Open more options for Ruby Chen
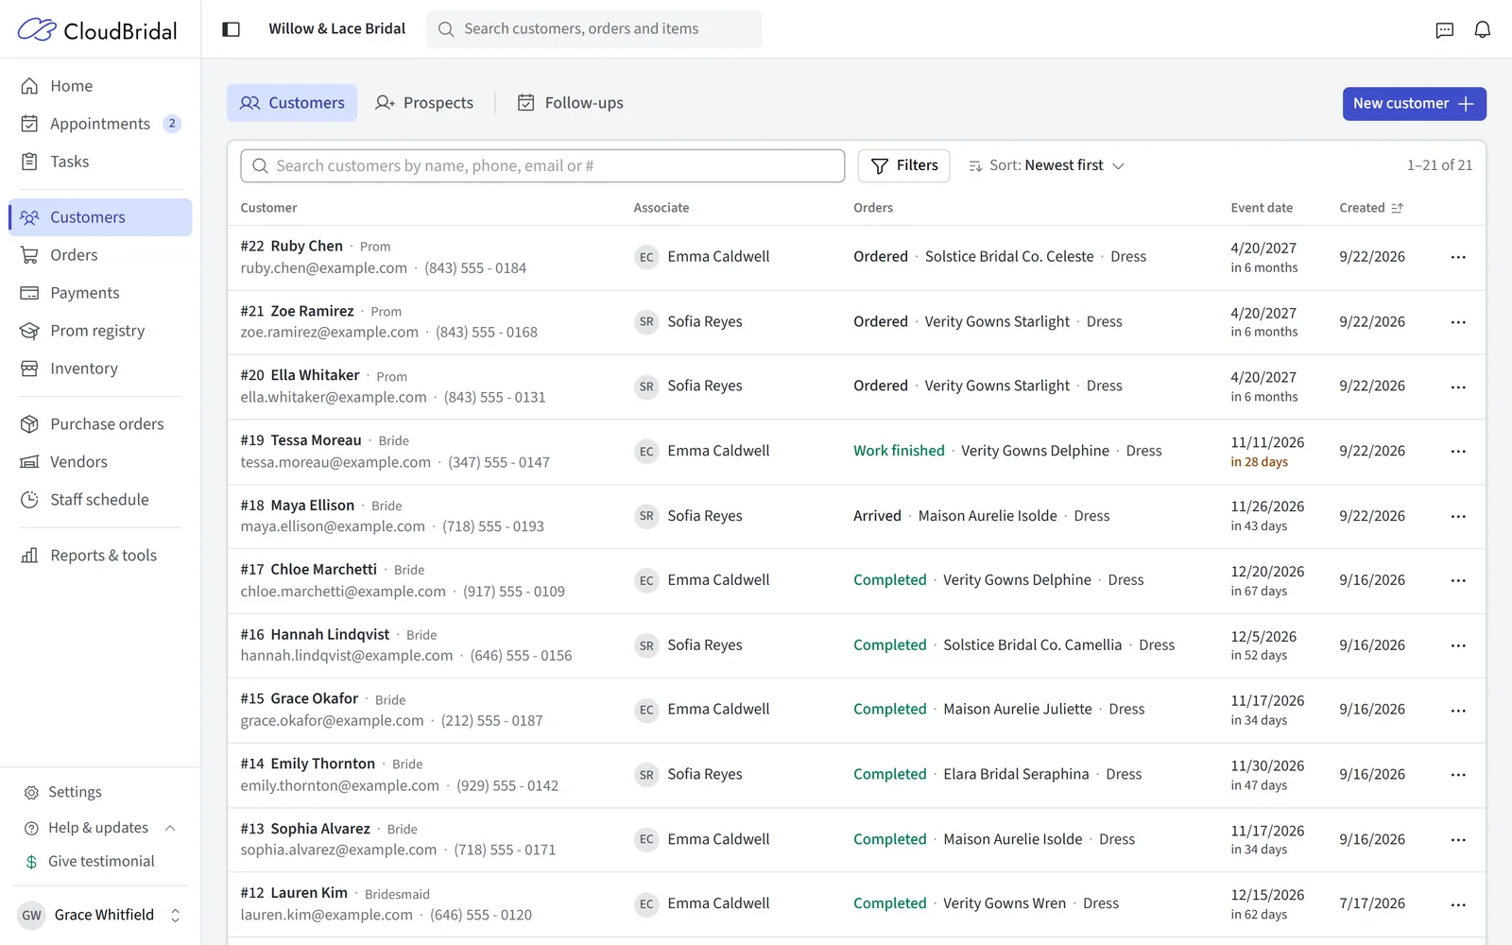Viewport: 1512px width, 945px height. [1458, 257]
